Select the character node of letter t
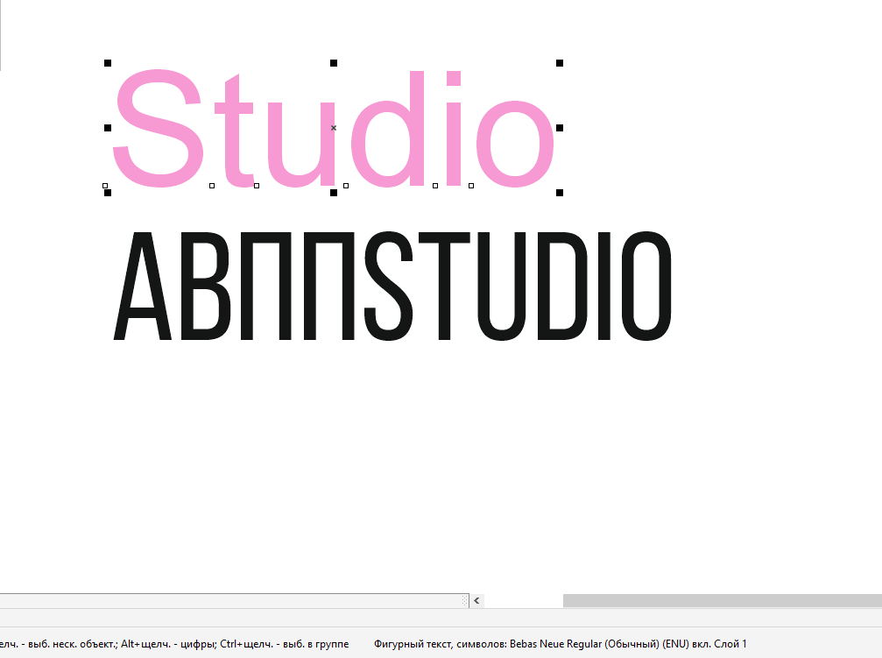Image resolution: width=882 pixels, height=658 pixels. 212,186
